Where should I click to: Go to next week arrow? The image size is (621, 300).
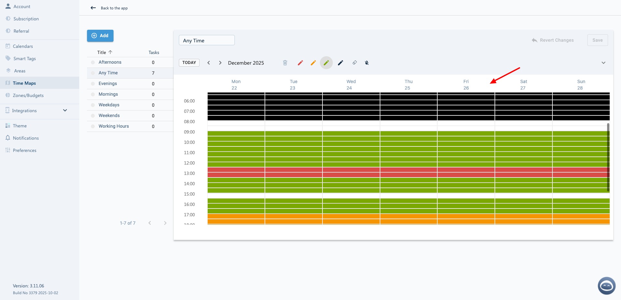pos(220,63)
